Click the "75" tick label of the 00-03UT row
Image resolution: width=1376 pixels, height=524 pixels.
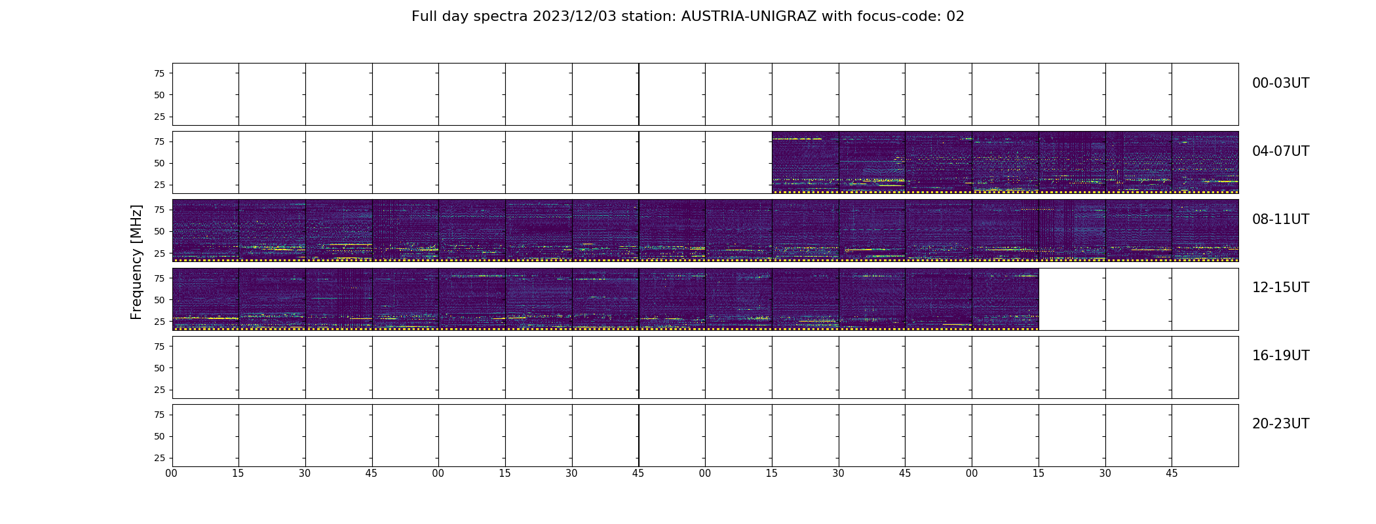click(x=159, y=73)
